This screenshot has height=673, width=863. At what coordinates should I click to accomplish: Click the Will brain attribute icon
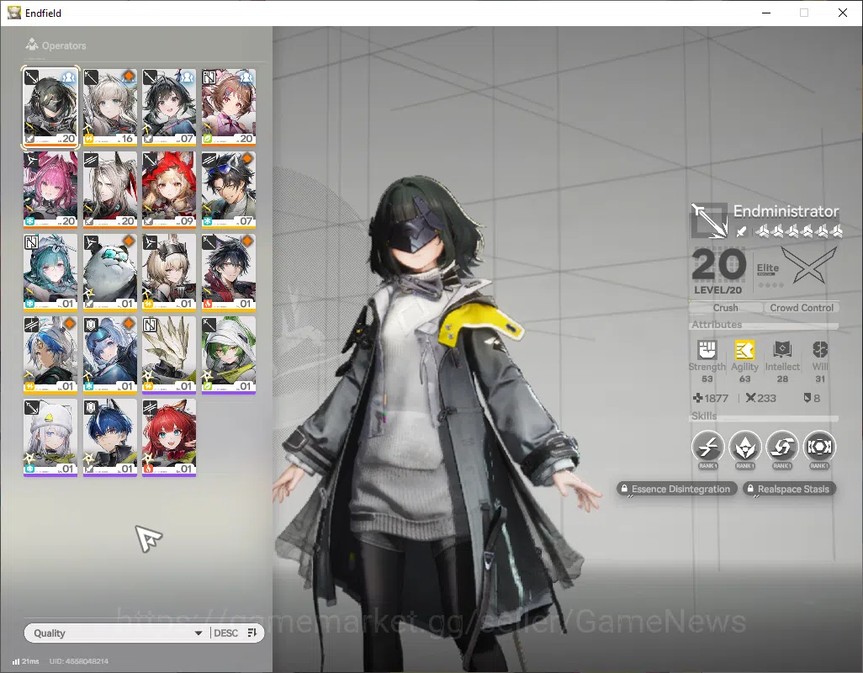coord(820,349)
